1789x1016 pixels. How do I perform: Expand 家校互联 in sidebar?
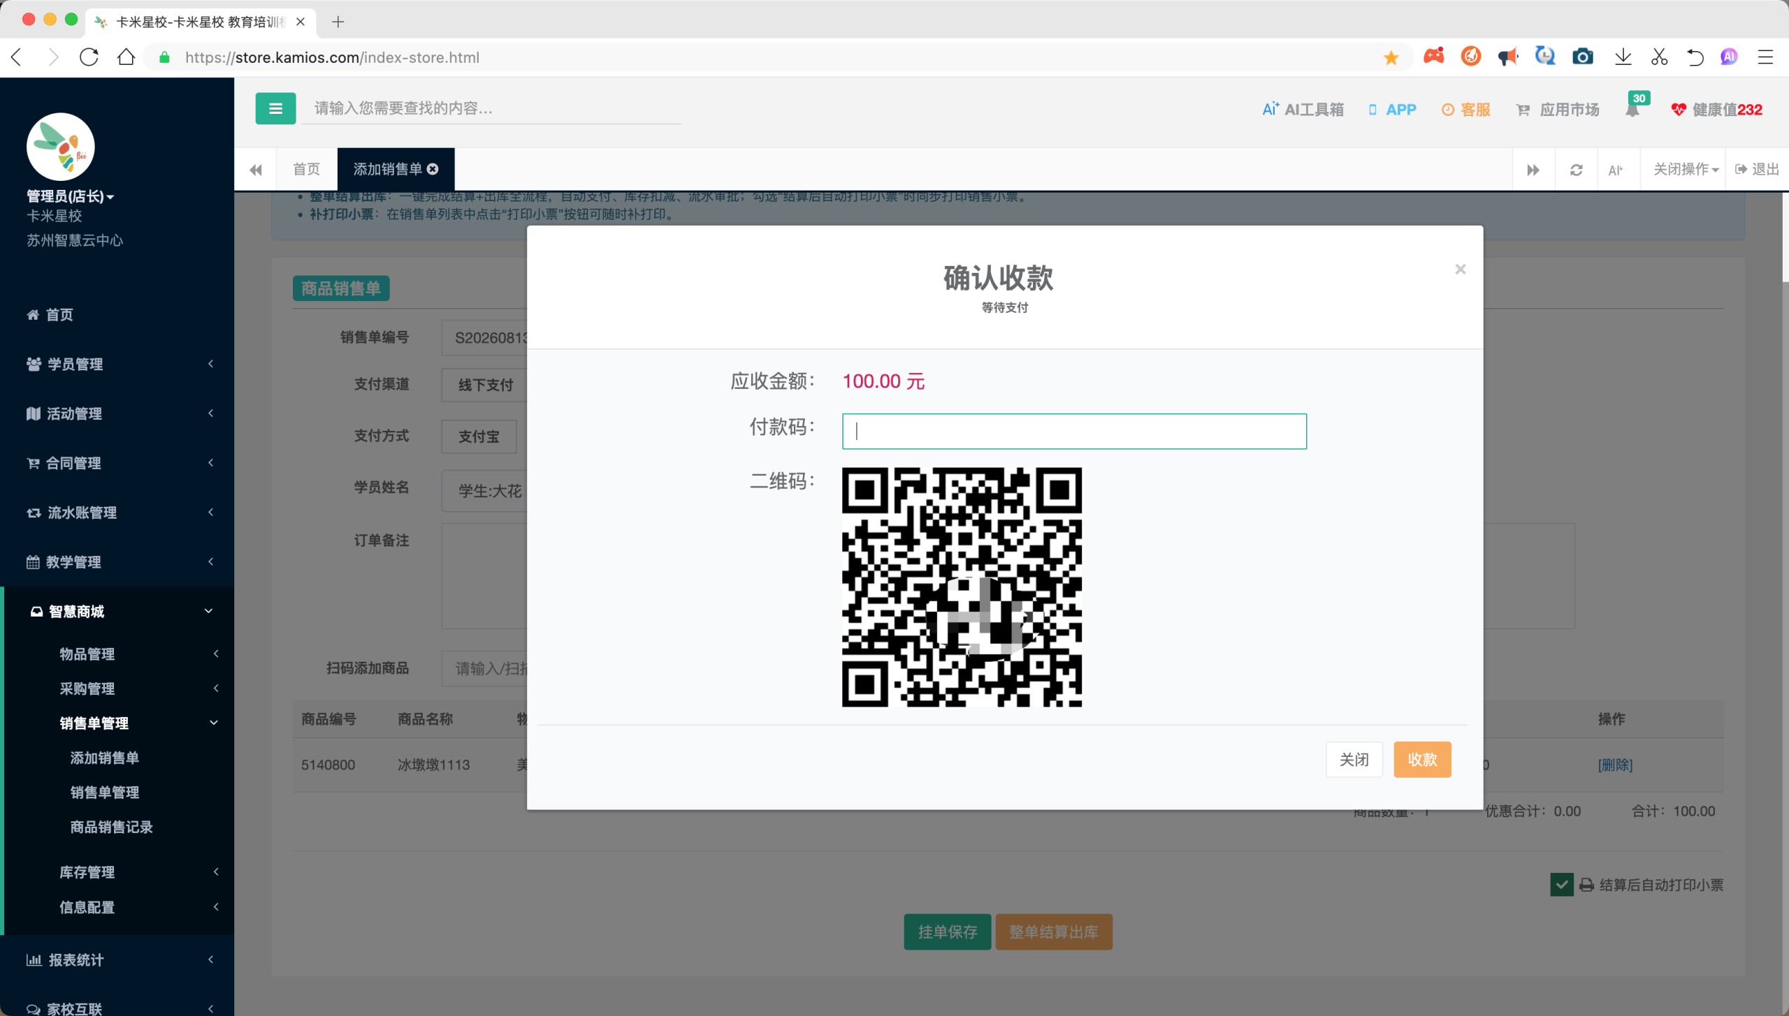117,1008
